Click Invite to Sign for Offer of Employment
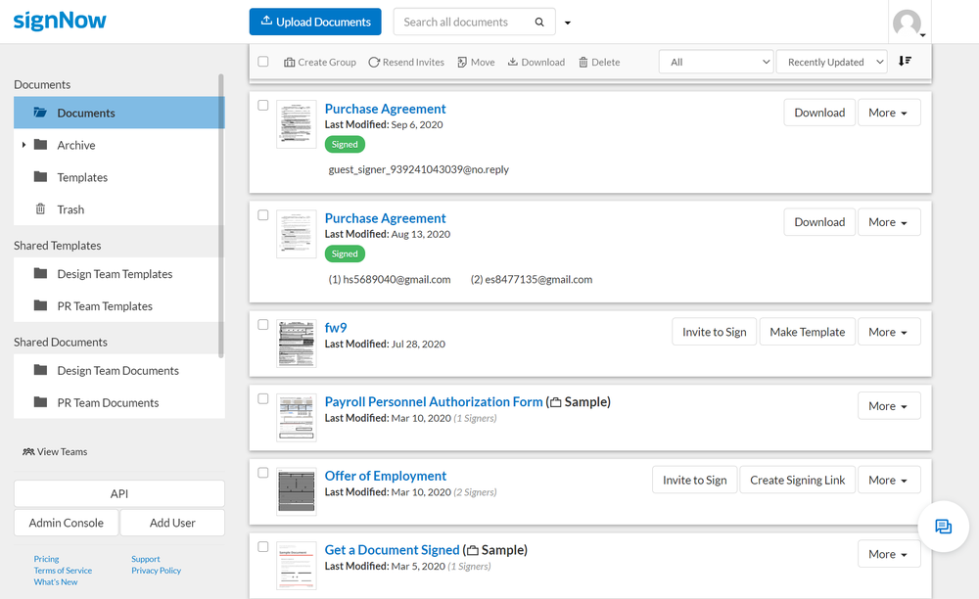Screen dimensions: 979x599 695,480
